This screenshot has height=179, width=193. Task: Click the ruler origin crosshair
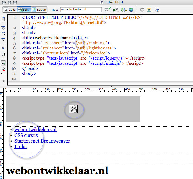tap(2, 90)
